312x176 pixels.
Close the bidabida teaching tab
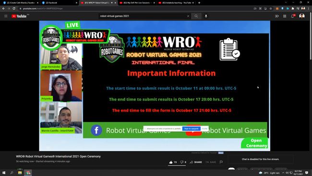(x=193, y=3)
